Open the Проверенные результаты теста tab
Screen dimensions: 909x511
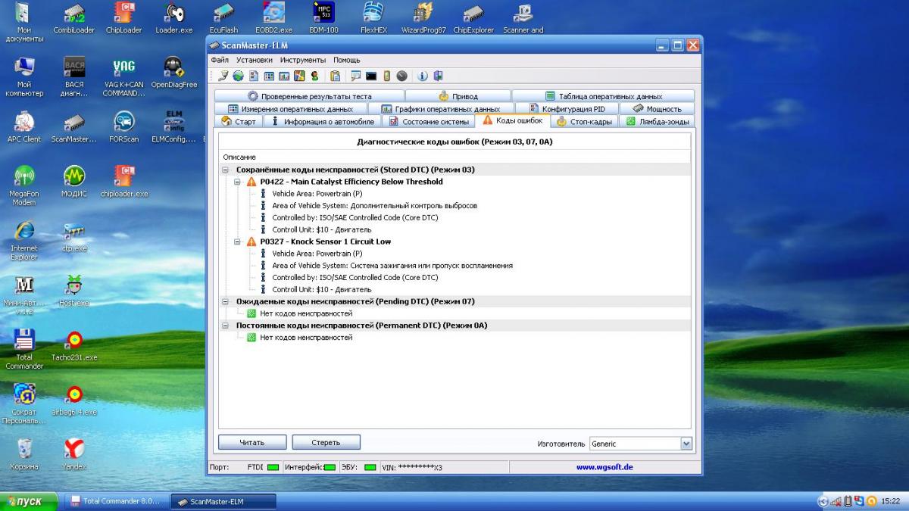click(x=310, y=96)
